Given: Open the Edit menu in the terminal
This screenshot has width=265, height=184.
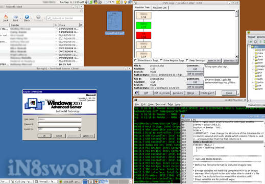Looking at the screenshot, I should point(143,104).
